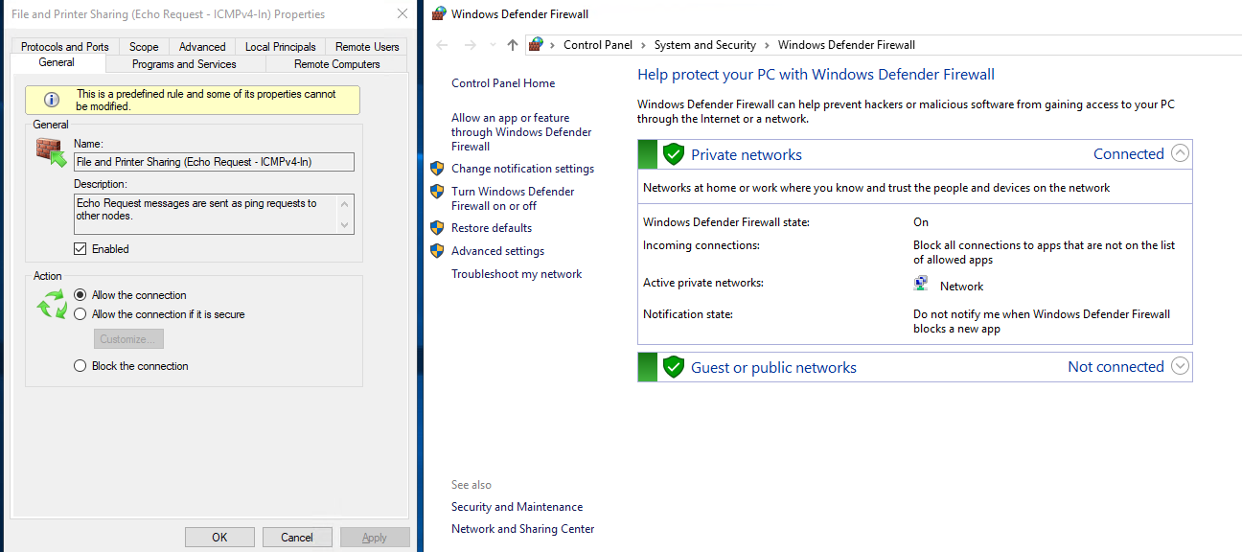
Task: Open Network and Sharing Center link
Action: click(522, 529)
